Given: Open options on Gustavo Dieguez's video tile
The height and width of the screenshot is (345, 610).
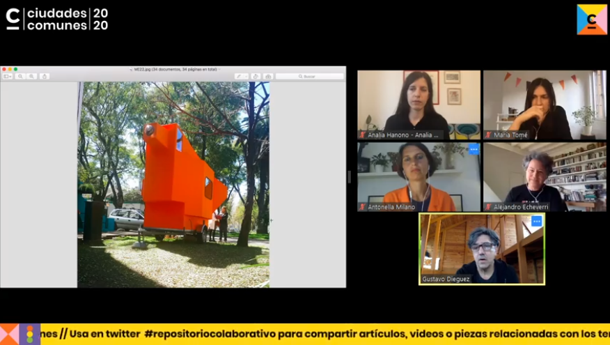Looking at the screenshot, I should (x=536, y=221).
